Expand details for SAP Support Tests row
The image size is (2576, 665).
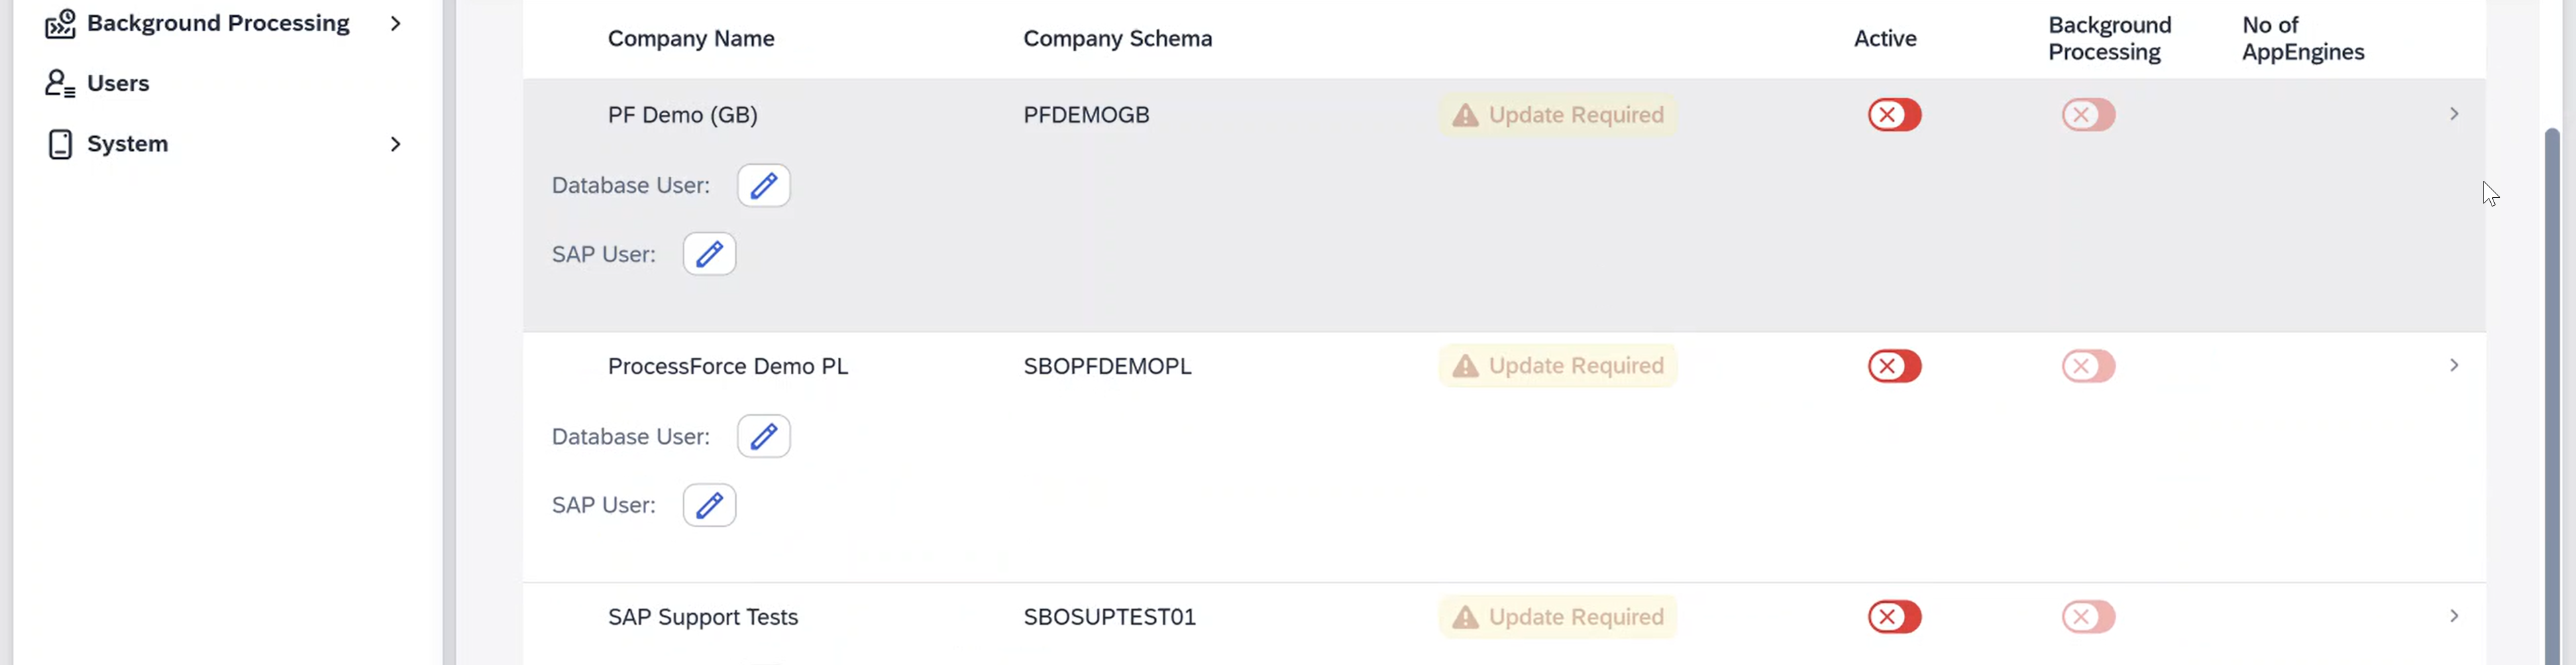(2455, 616)
